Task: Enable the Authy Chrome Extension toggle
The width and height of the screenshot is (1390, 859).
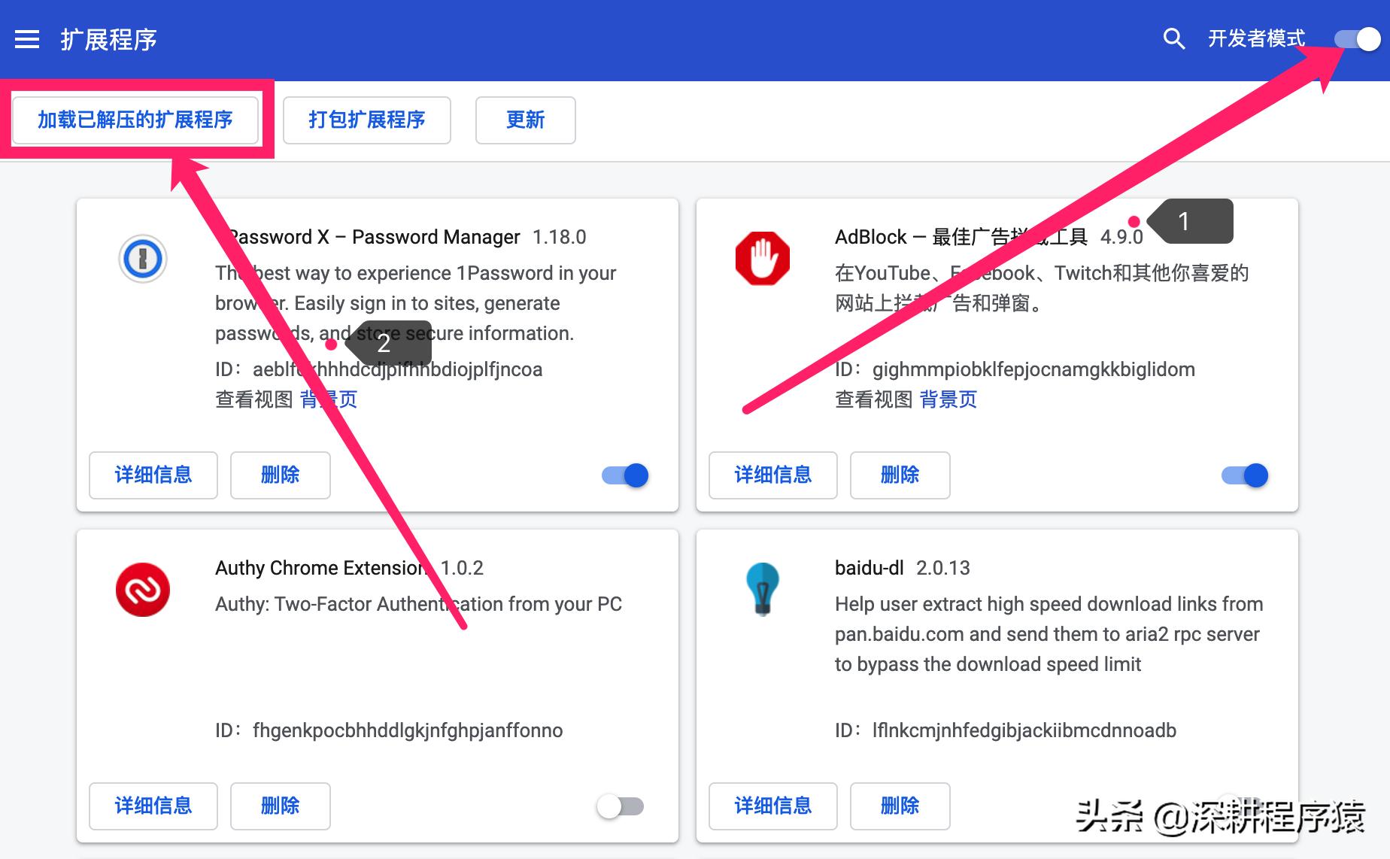Action: 621,806
